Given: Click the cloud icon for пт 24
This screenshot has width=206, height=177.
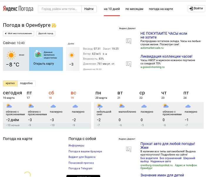Looking at the screenshot, I should click(x=188, y=106).
